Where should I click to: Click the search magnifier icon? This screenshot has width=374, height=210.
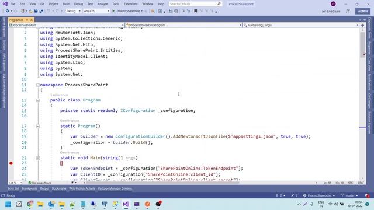(219, 4)
